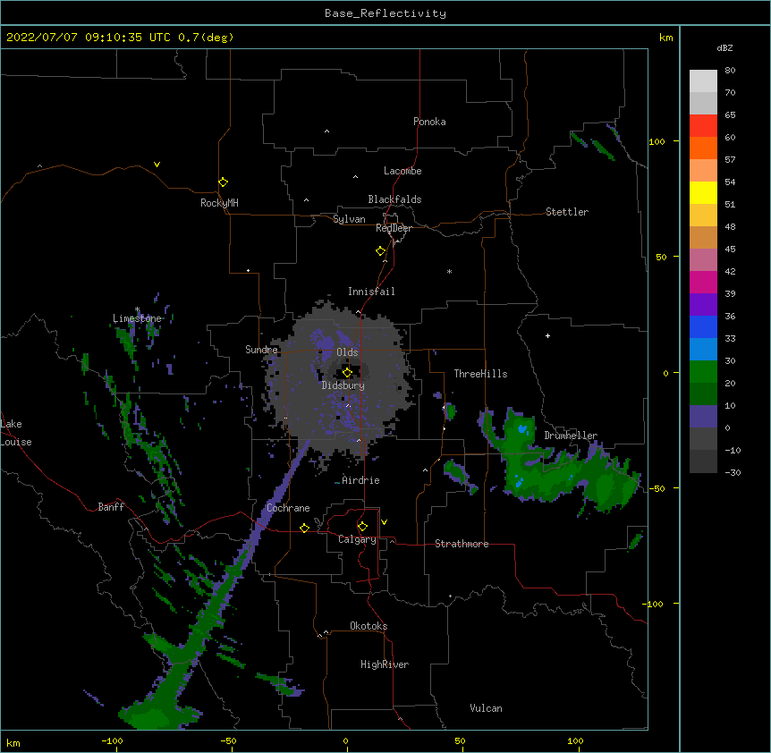The width and height of the screenshot is (771, 753).
Task: Click the Base_Reflectivity title text
Action: pyautogui.click(x=385, y=13)
